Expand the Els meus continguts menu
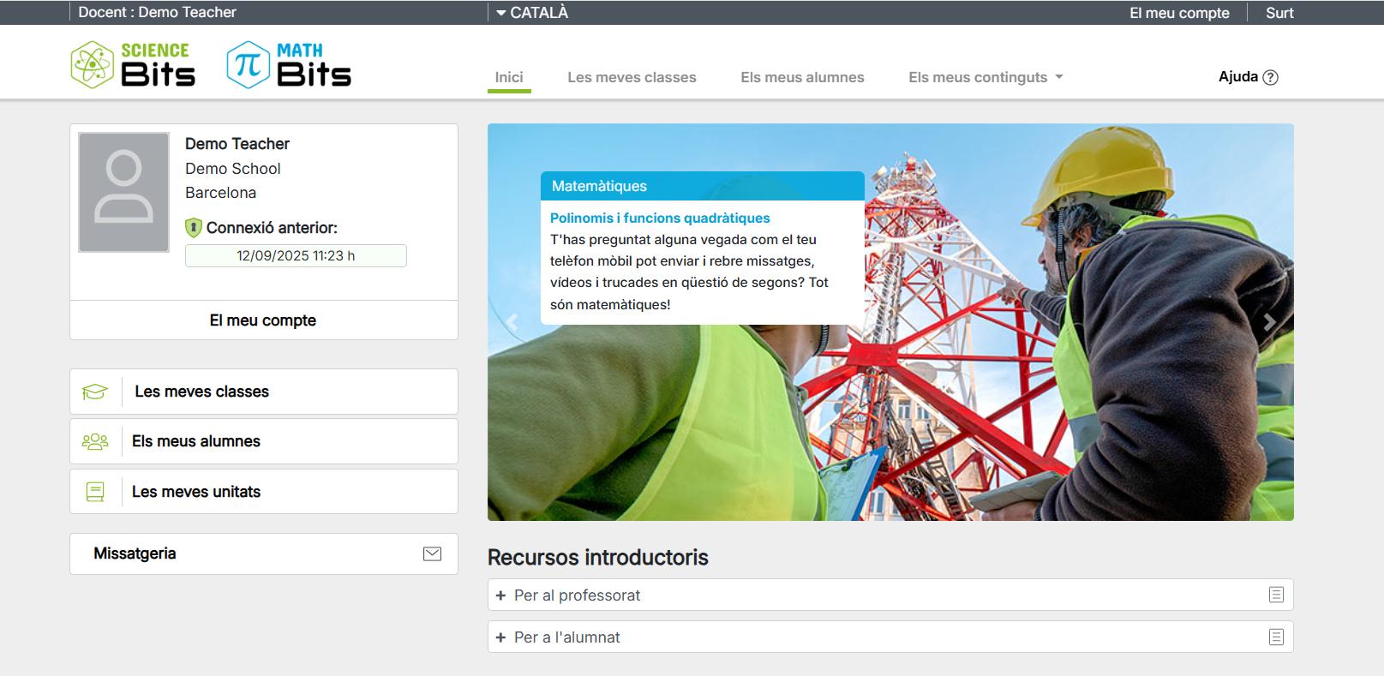 (986, 77)
